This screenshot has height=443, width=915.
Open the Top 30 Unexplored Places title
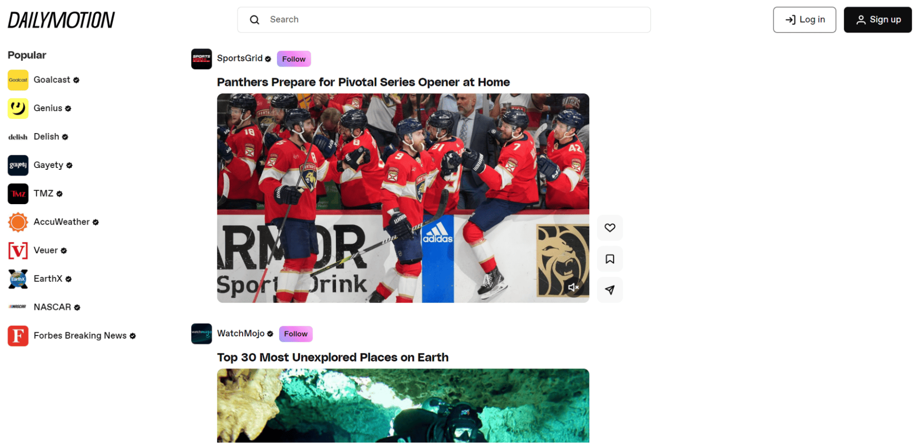click(332, 357)
